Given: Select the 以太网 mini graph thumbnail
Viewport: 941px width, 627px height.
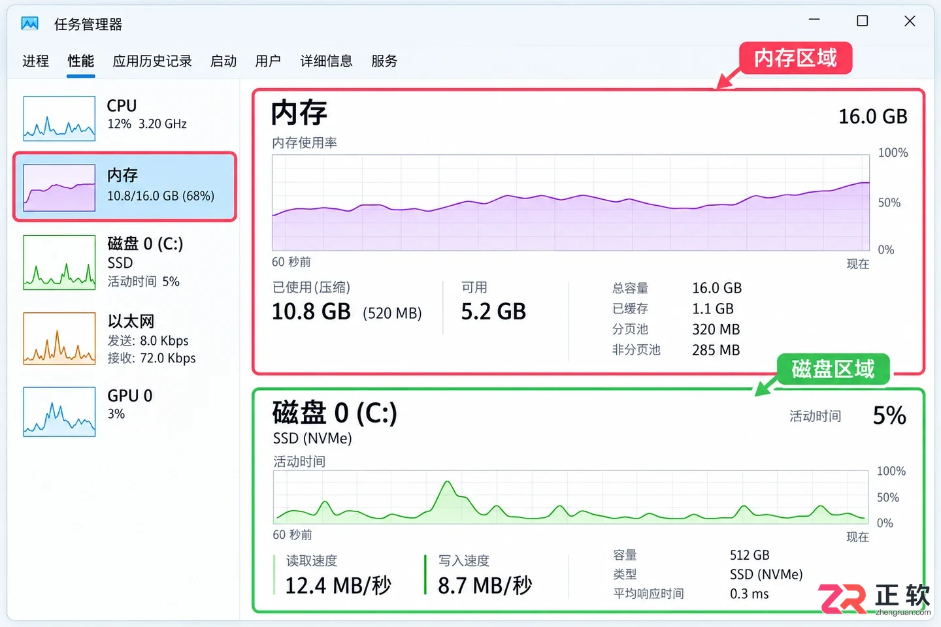Looking at the screenshot, I should pyautogui.click(x=59, y=338).
